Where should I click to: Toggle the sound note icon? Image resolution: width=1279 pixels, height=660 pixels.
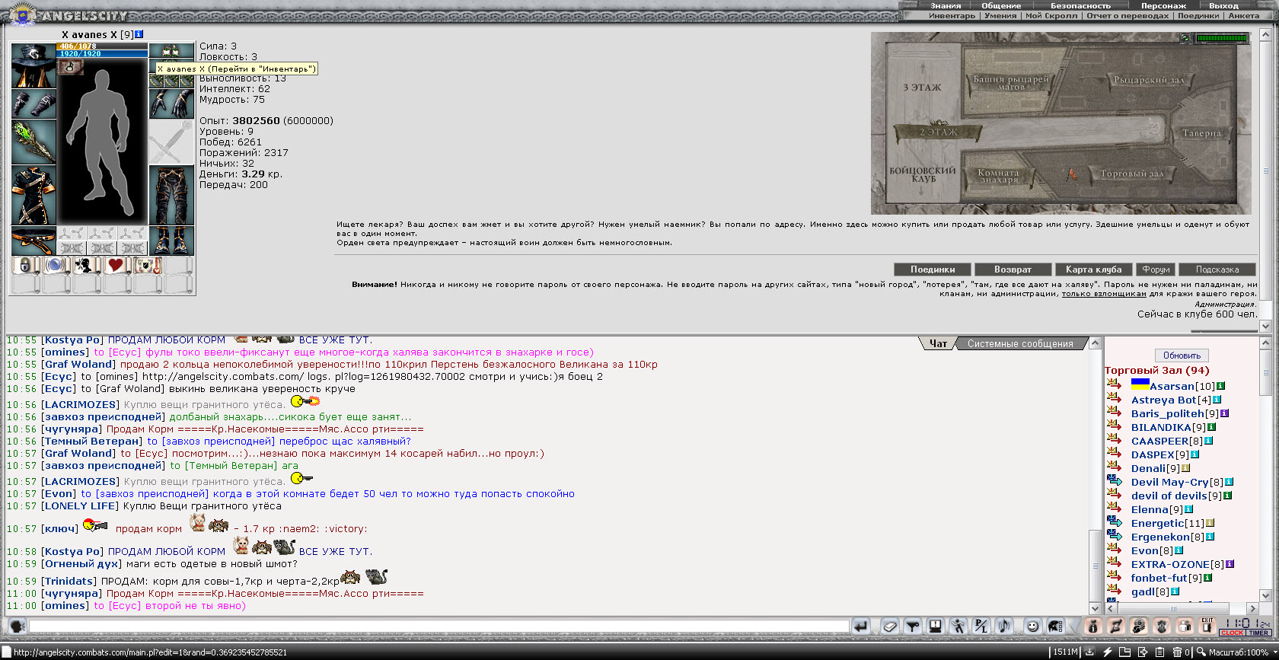1003,627
